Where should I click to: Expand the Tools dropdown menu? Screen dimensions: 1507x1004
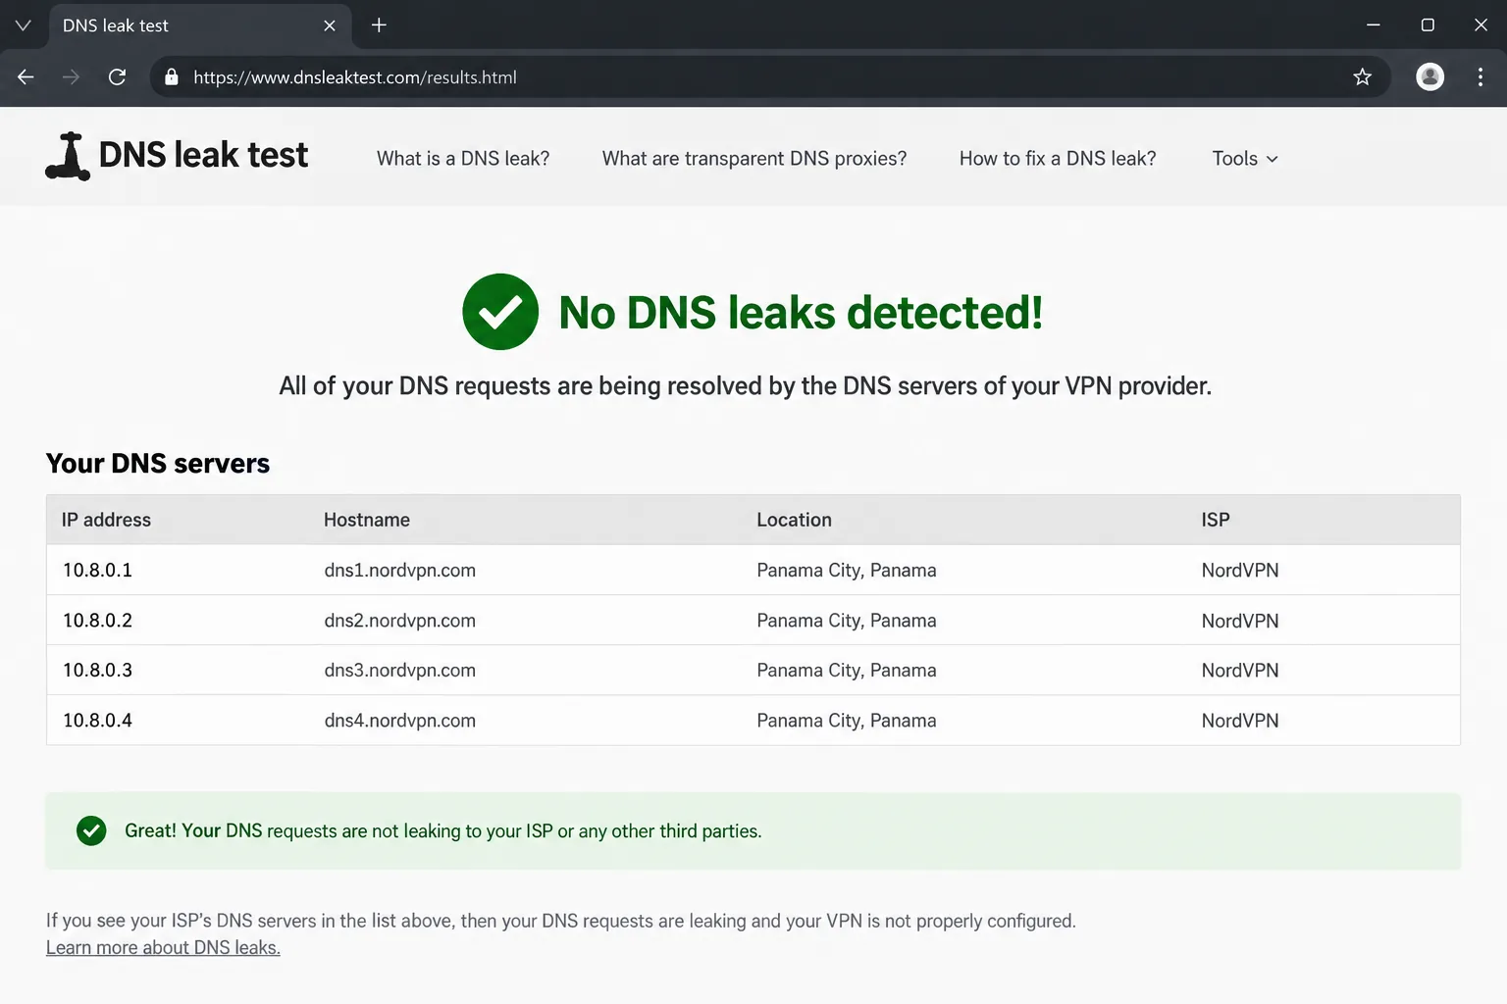(x=1245, y=159)
